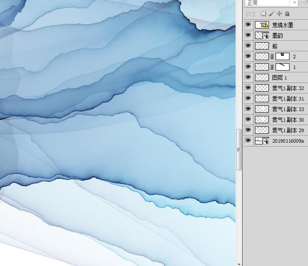Viewport: 308px width, 266px height.
Task: Click the scrollbar down arrow of the canvas
Action: (x=239, y=264)
